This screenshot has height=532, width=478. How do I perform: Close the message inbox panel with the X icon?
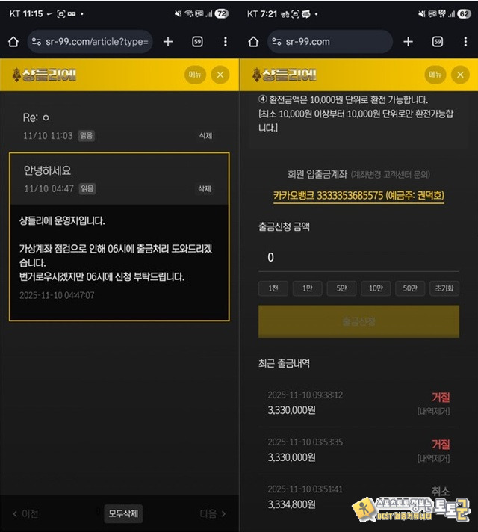point(220,74)
